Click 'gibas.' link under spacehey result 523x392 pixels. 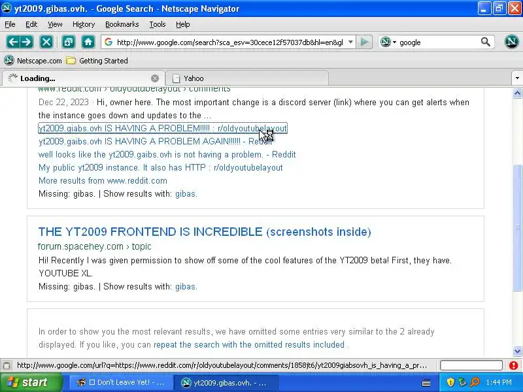click(186, 286)
